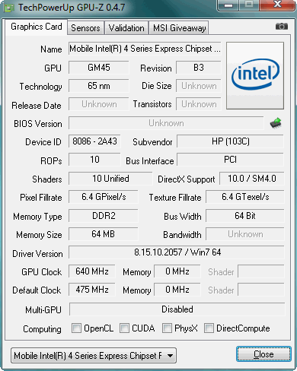
Task: Click the Bandwidth Unknown field
Action: coord(245,234)
